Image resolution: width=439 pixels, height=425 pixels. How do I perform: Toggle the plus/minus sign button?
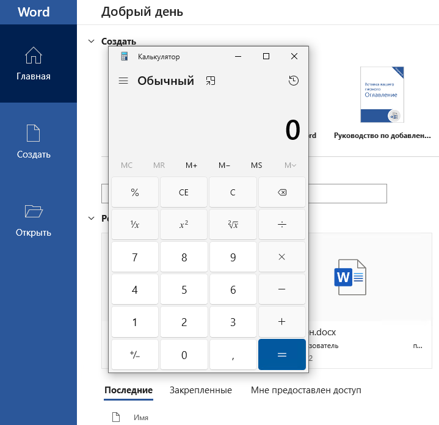tap(135, 355)
